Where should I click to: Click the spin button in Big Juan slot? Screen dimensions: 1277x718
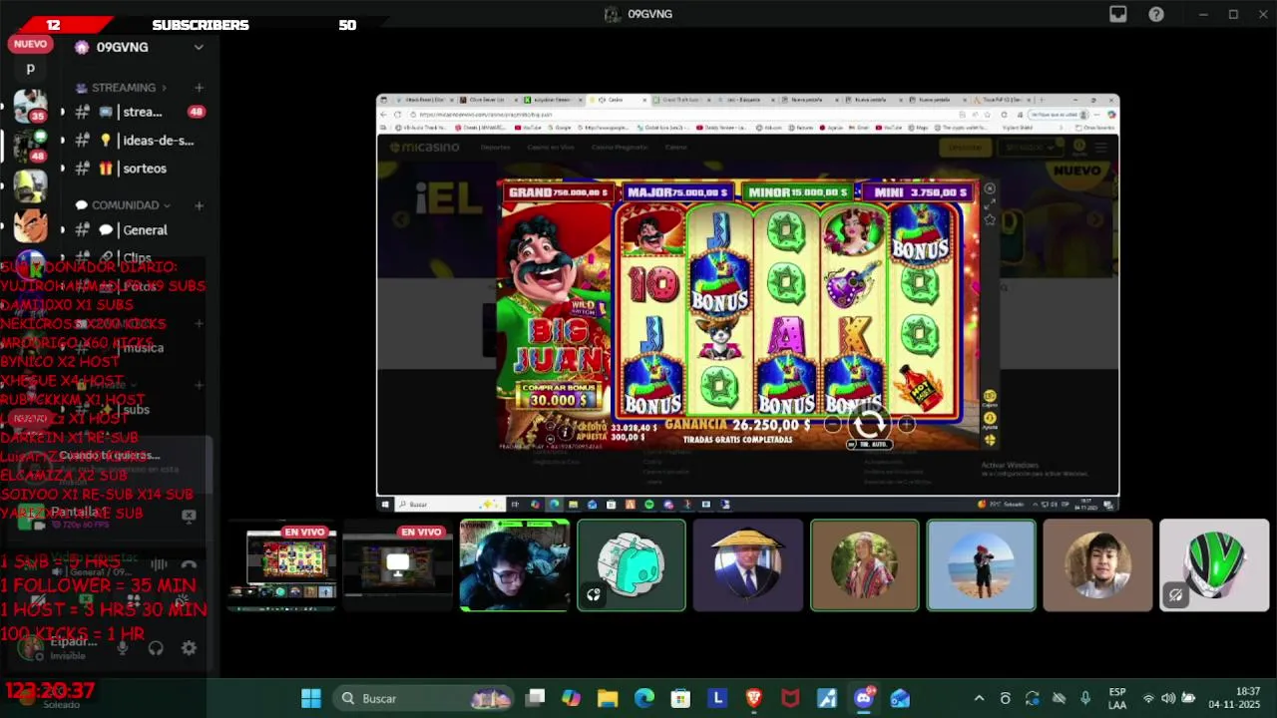pos(869,425)
